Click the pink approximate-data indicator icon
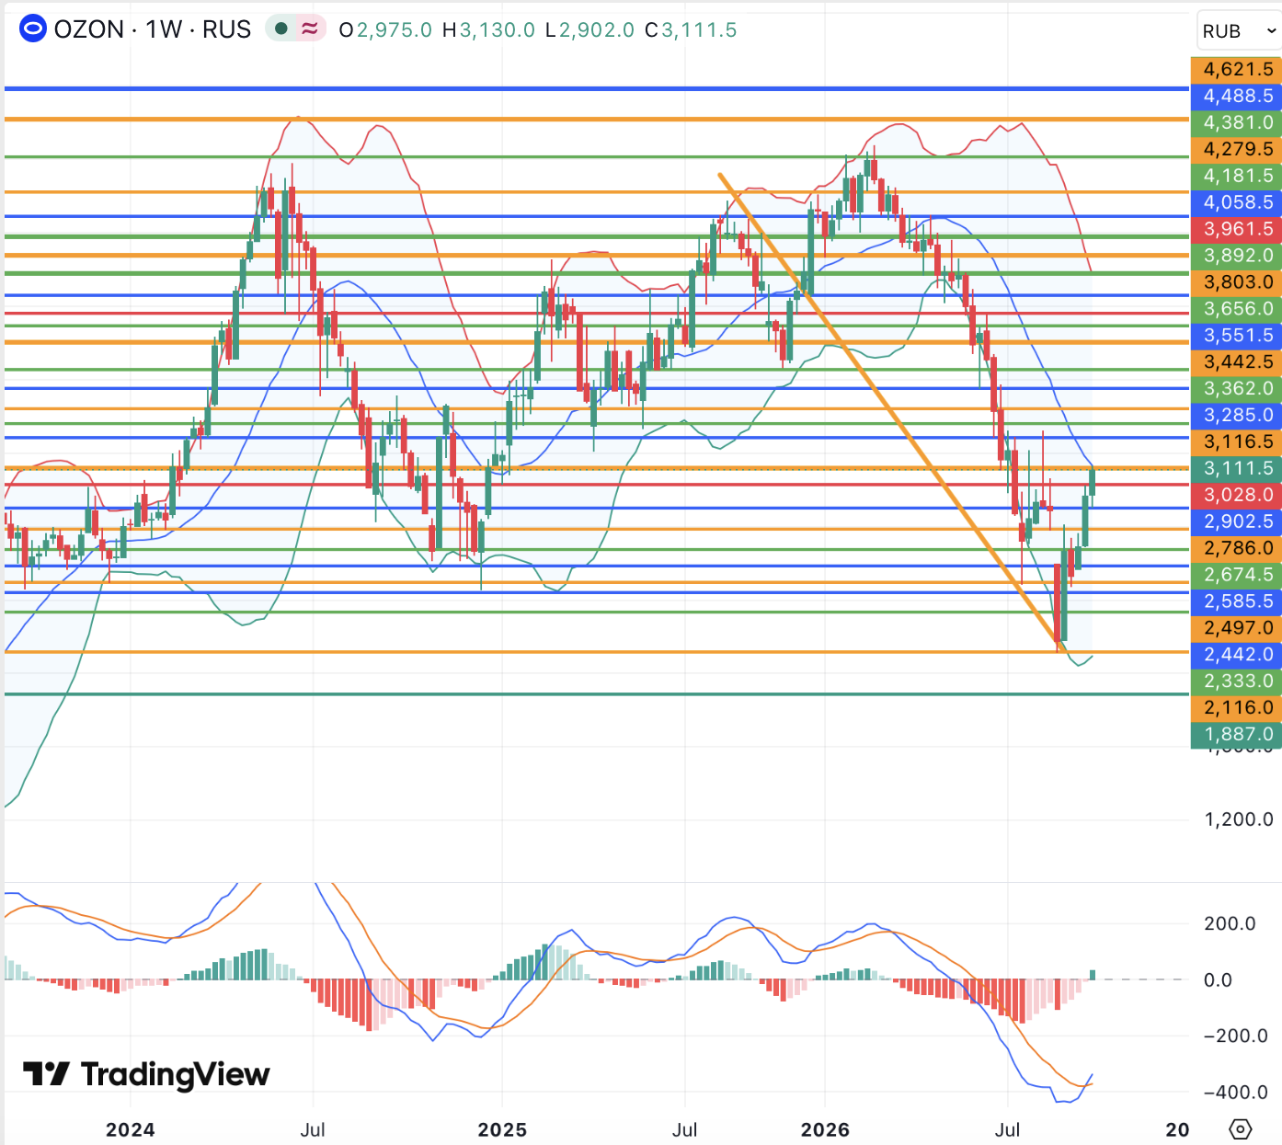 tap(310, 29)
